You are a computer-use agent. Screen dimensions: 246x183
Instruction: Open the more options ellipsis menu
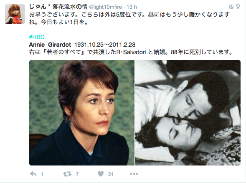tap(134, 174)
